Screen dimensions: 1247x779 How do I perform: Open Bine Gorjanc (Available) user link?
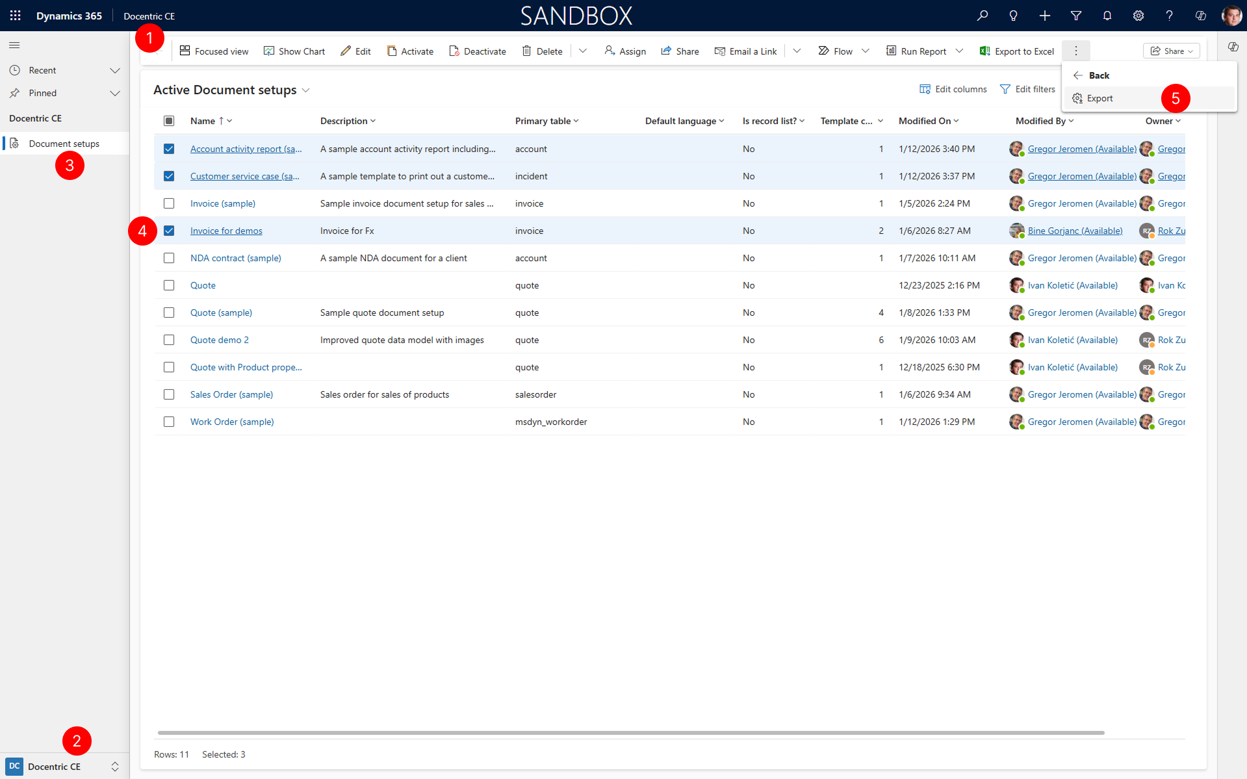click(x=1075, y=231)
